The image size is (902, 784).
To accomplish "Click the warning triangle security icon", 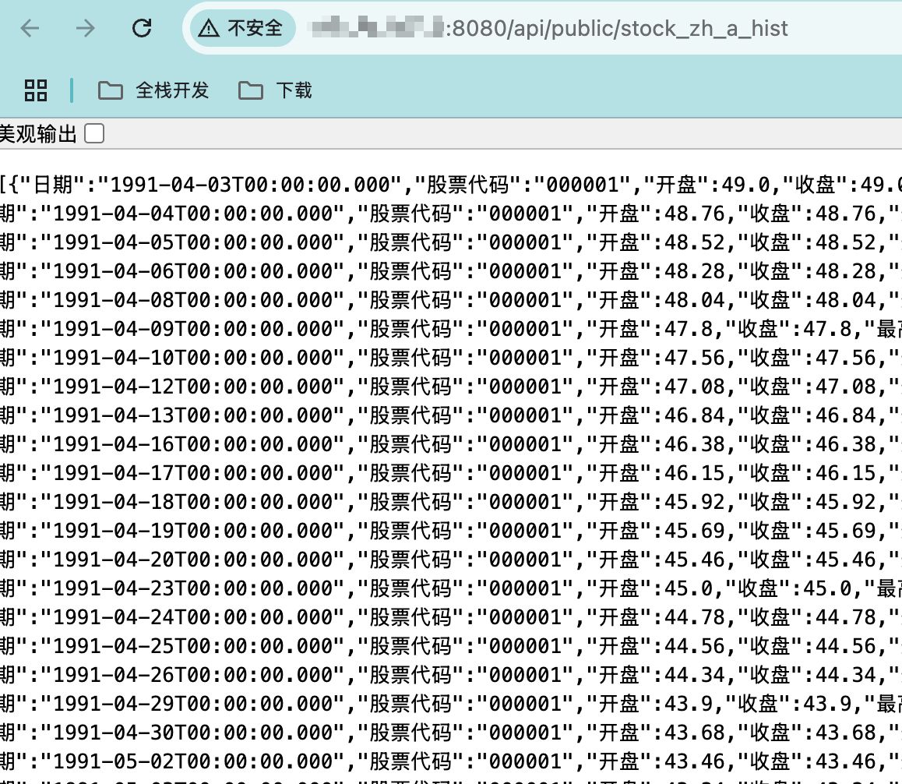I will point(208,29).
